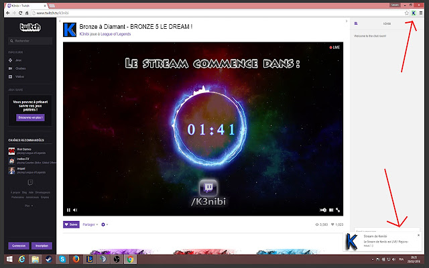Viewport: 429px width, 268px height.
Task: Expand the gear options dropdown below video
Action: 105,224
